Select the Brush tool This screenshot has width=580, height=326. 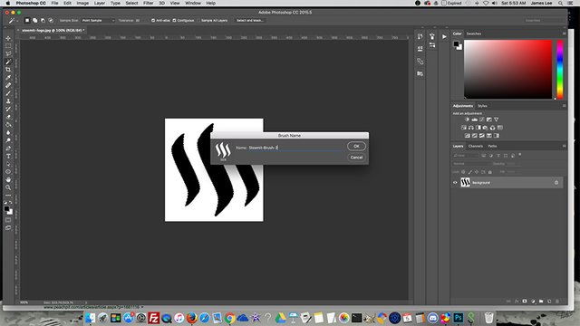8,93
